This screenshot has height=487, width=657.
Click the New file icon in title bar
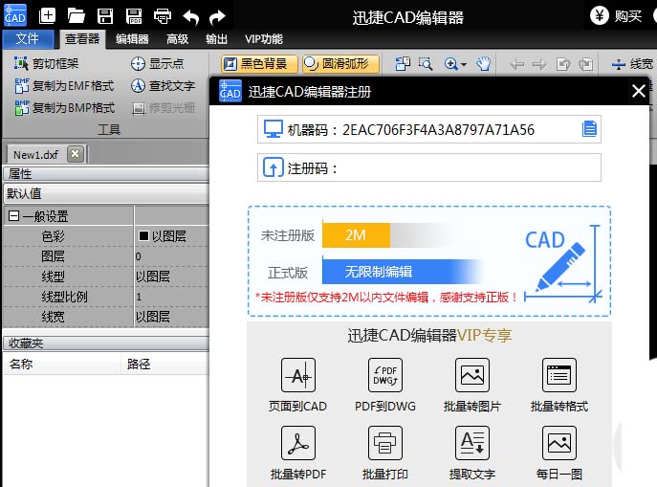(x=47, y=16)
